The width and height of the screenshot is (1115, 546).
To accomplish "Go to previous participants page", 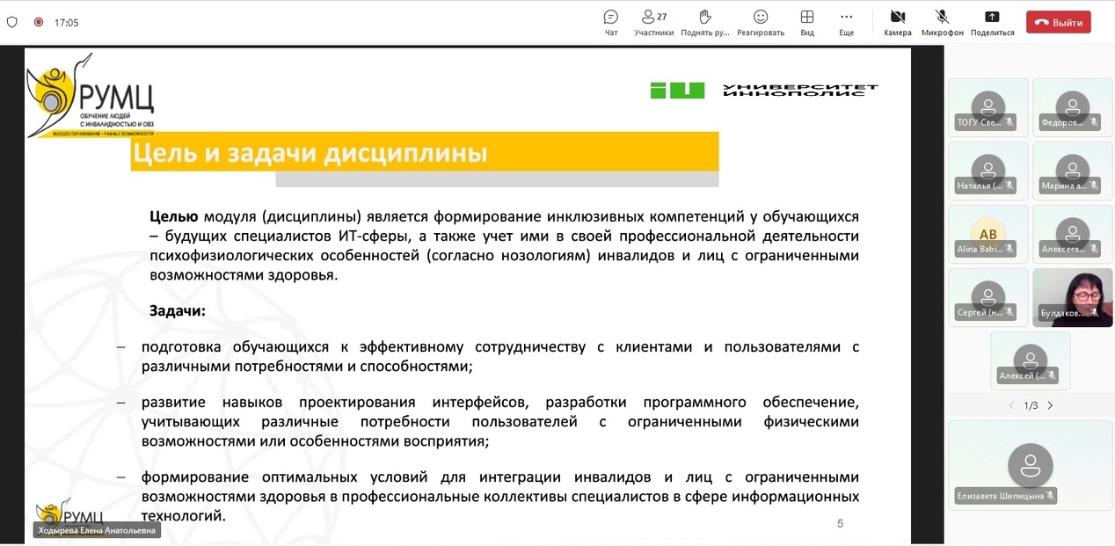I will [x=1011, y=405].
